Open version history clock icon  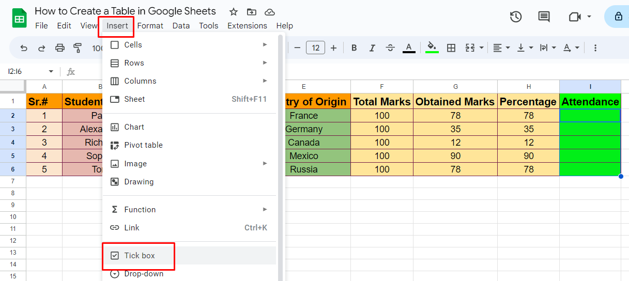515,17
